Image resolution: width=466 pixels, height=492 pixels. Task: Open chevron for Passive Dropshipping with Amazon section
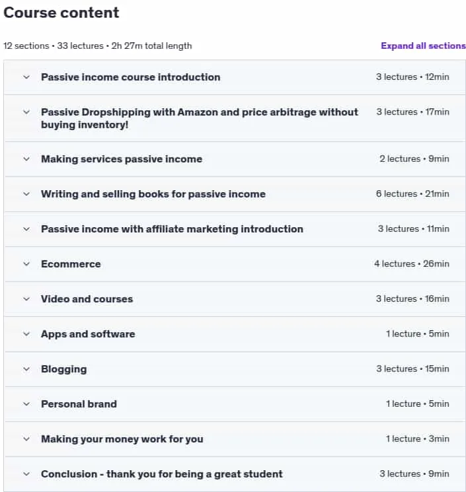click(x=26, y=112)
